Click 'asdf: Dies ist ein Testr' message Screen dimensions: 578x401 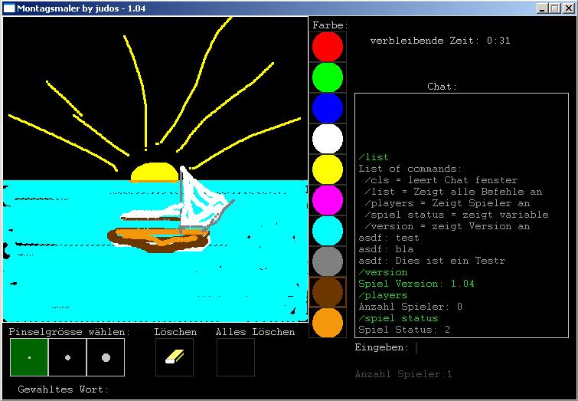pyautogui.click(x=432, y=261)
